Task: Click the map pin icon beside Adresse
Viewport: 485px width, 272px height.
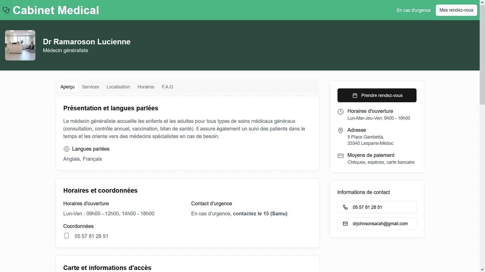Action: pos(341,130)
